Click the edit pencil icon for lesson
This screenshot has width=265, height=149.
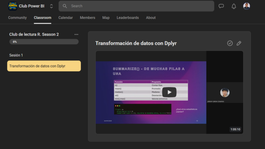[x=239, y=43]
